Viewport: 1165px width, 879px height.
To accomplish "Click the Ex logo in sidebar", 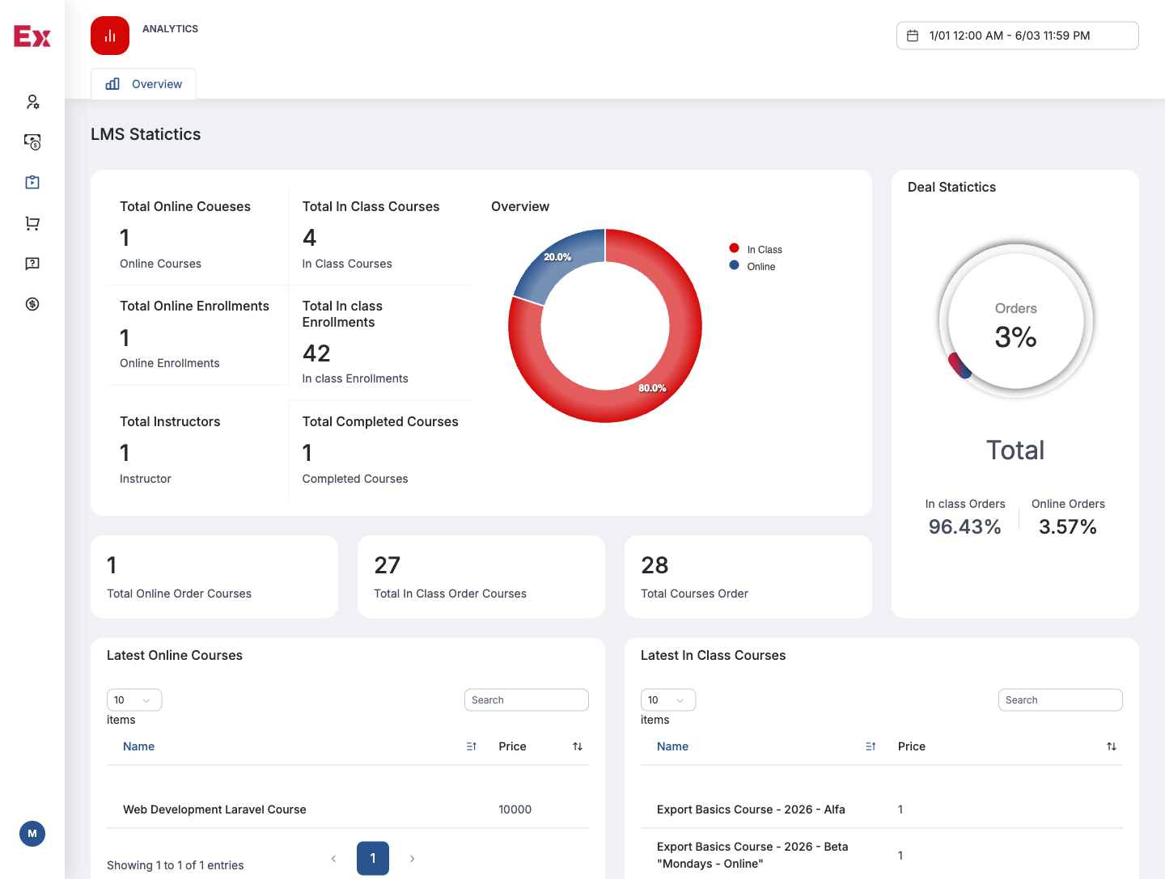I will 32,36.
